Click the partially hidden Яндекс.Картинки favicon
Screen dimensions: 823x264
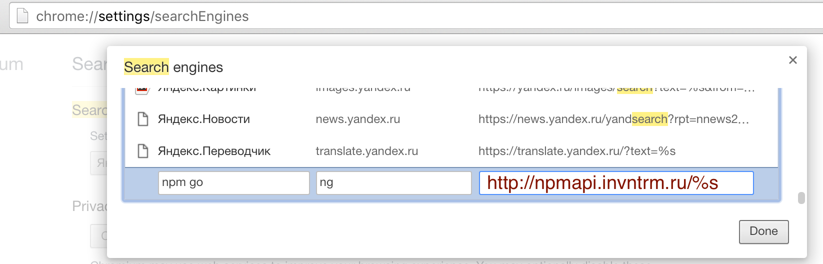pos(142,90)
